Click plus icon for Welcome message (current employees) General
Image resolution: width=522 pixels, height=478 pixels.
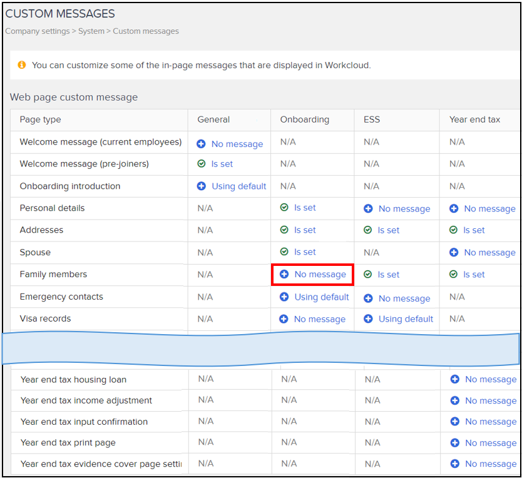[202, 144]
